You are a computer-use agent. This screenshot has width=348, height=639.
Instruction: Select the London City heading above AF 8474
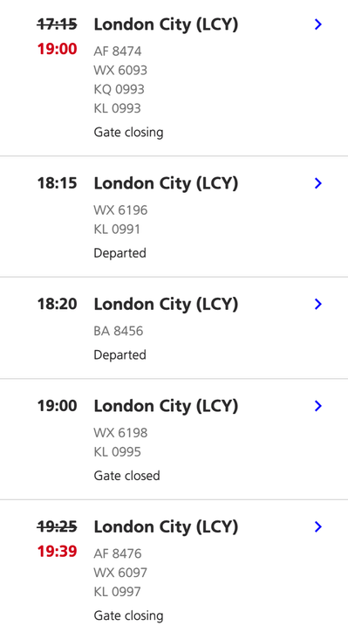point(166,24)
